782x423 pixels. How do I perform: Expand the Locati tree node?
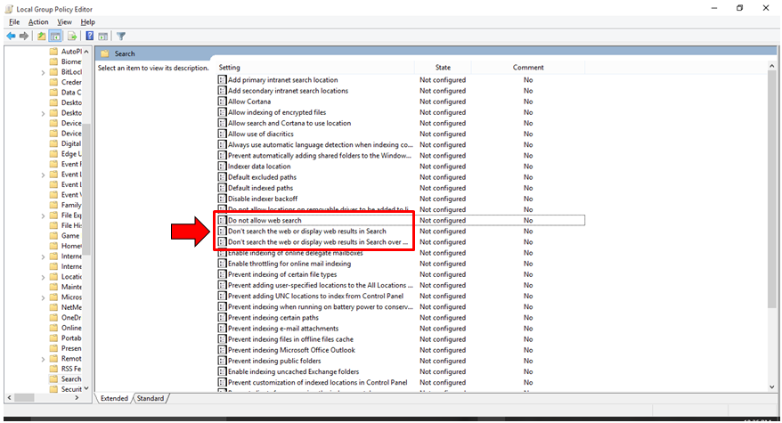43,277
